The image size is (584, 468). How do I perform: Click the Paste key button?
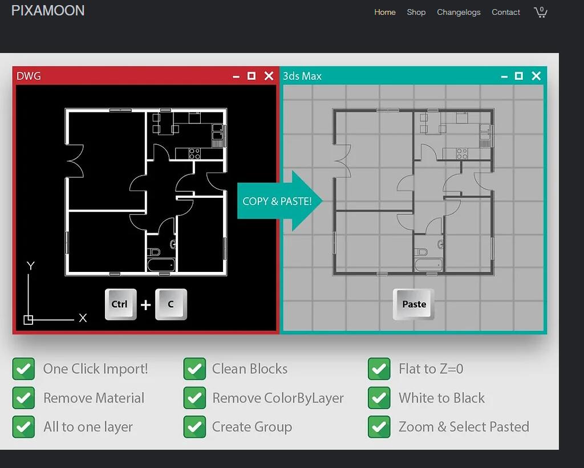(x=413, y=304)
